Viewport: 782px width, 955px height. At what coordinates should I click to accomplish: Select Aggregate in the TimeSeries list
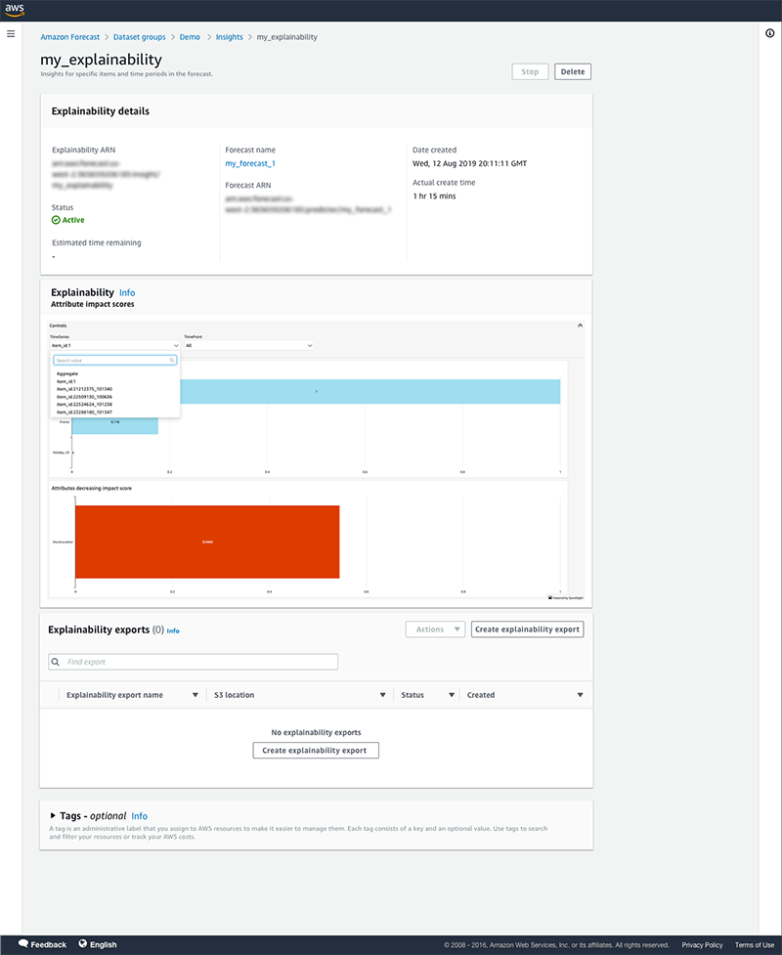coord(67,374)
